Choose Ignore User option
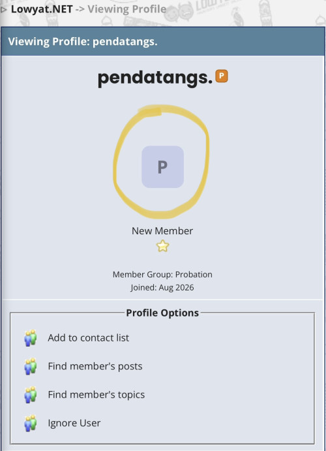This screenshot has width=326, height=451. tap(74, 423)
